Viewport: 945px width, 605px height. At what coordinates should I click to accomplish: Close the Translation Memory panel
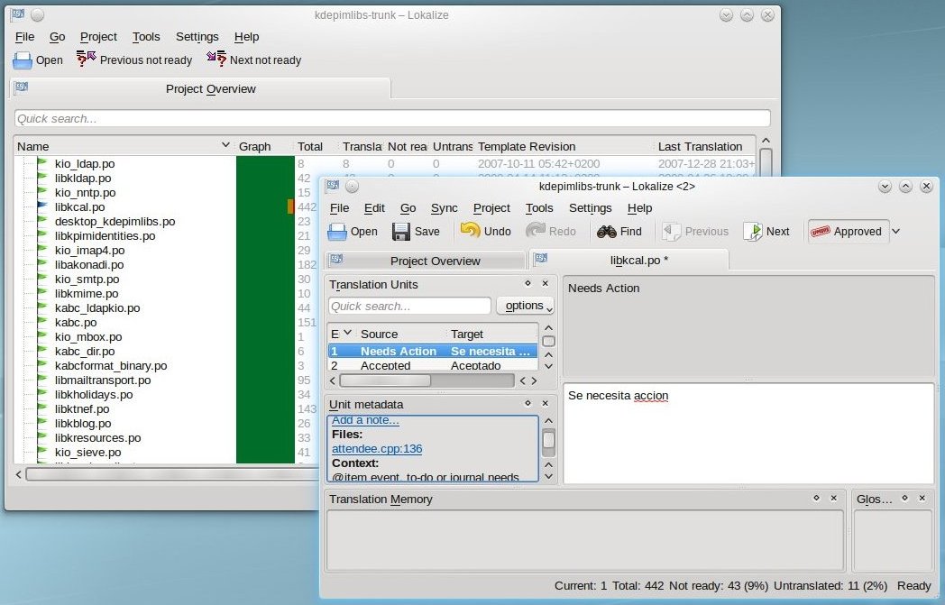coord(833,498)
